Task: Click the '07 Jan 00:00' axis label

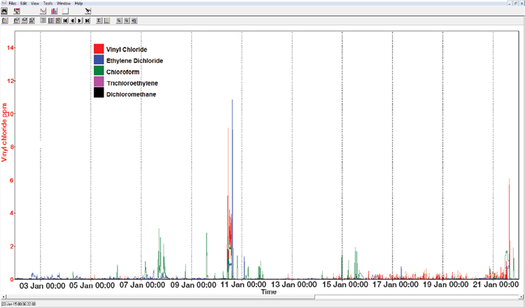Action: 142,285
